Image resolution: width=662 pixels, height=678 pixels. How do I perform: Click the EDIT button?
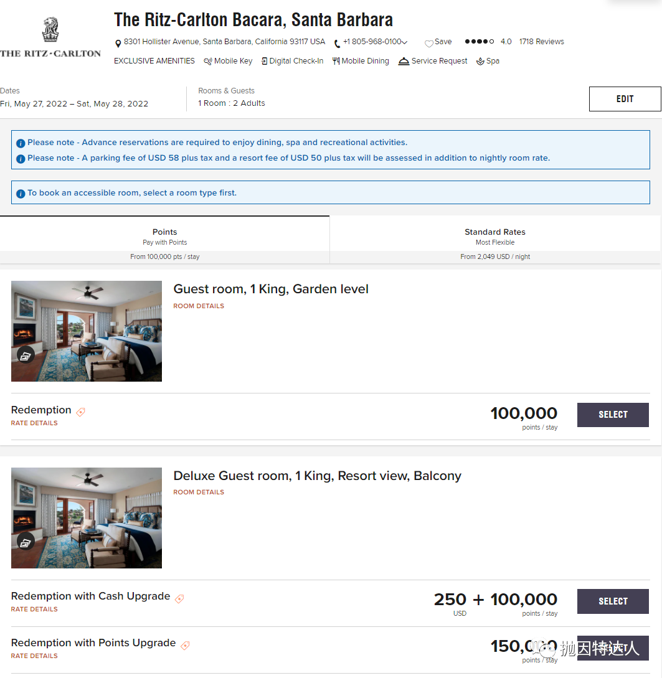pyautogui.click(x=625, y=99)
